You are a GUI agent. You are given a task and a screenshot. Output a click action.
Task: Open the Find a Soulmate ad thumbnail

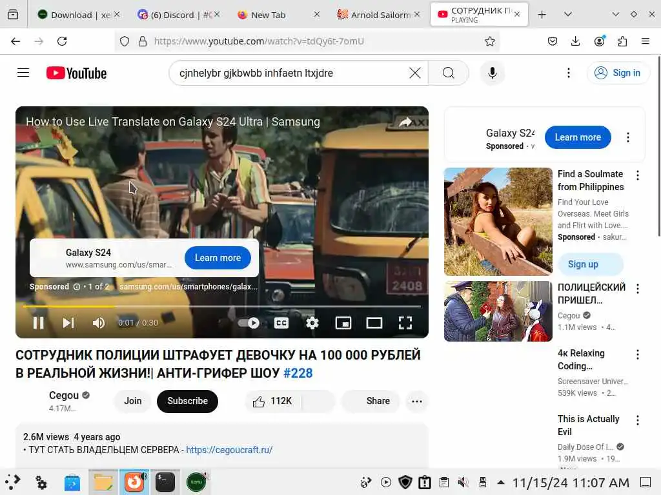(498, 222)
